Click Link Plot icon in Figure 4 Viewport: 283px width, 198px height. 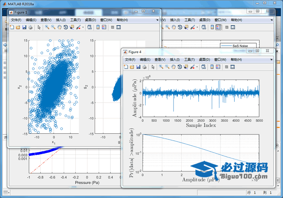[203, 67]
